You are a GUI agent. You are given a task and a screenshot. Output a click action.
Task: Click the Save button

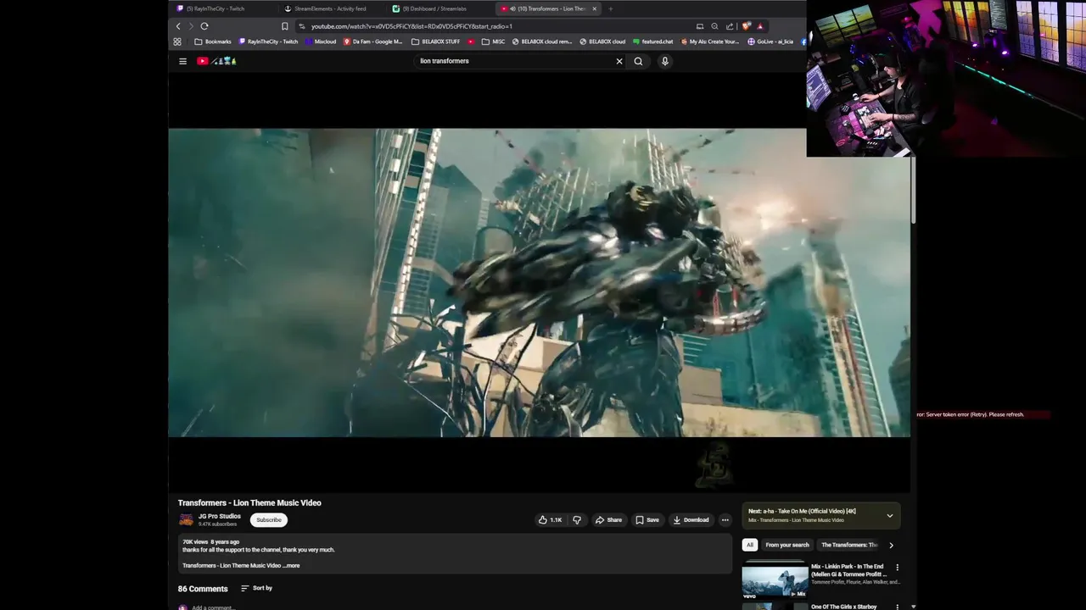pos(647,520)
